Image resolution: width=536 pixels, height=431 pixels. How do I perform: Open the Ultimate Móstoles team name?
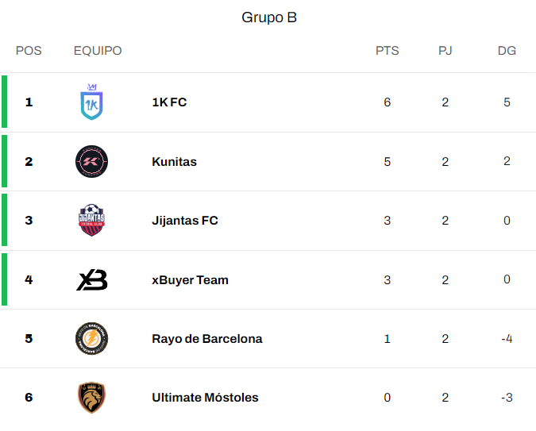205,398
